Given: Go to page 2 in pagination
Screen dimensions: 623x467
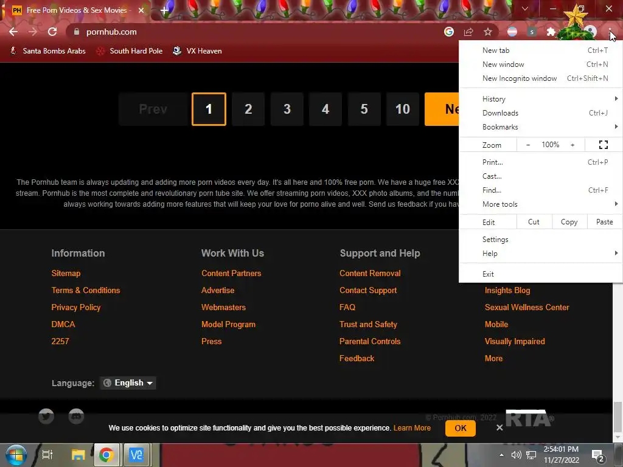Looking at the screenshot, I should click(x=248, y=109).
